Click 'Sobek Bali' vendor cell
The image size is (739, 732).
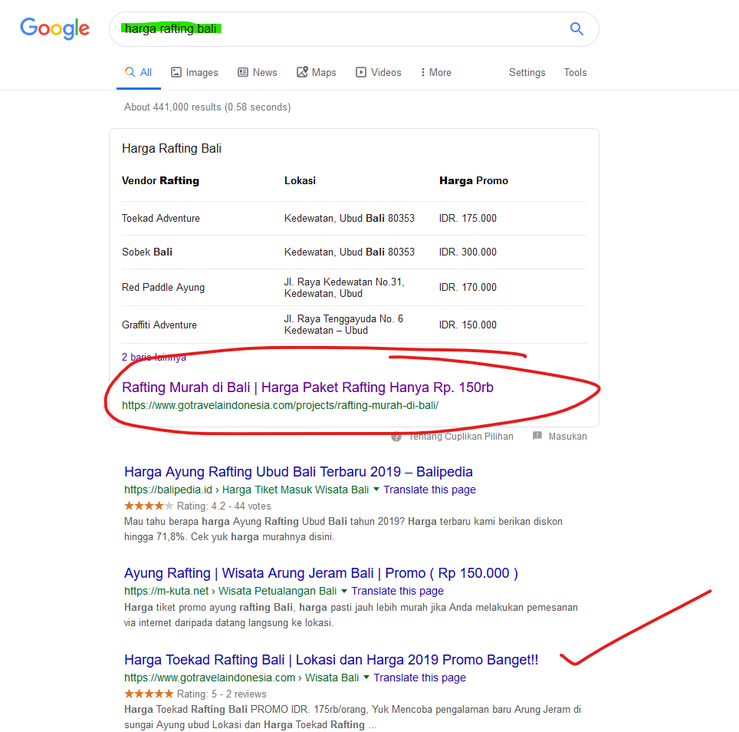pos(147,252)
